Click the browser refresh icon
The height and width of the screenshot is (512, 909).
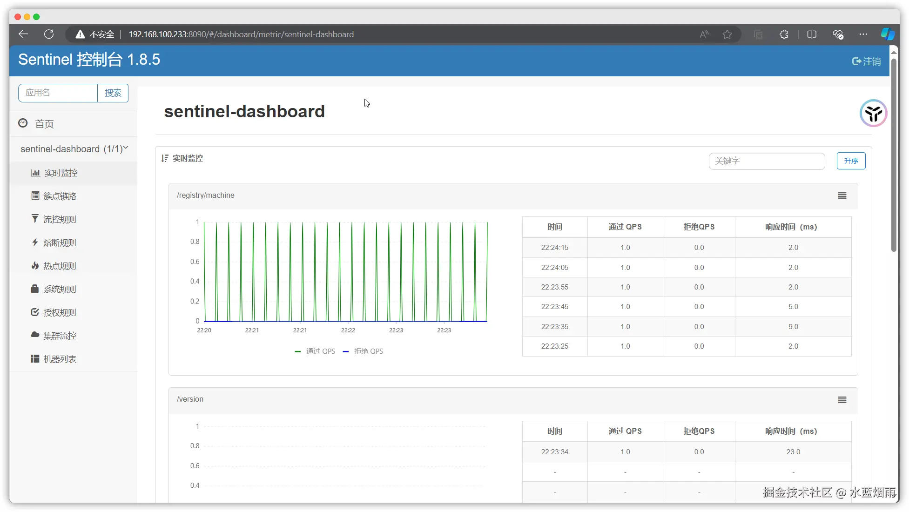[x=49, y=34]
